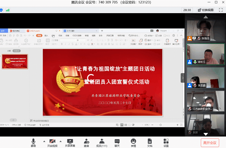Click the 格式刷 format painter icon

click(16, 40)
